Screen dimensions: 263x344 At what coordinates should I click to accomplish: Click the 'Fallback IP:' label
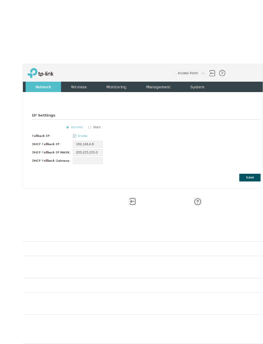[x=41, y=136]
